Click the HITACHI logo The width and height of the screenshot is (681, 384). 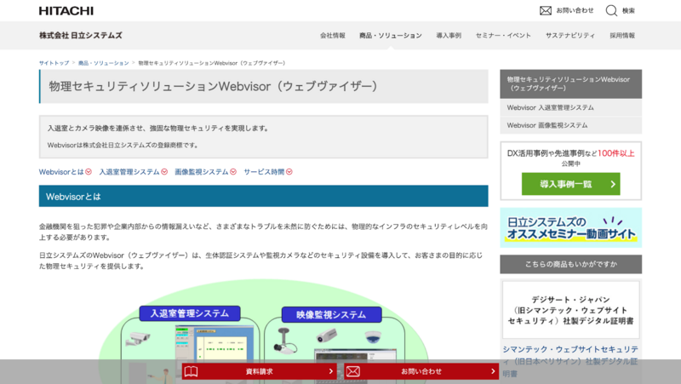66,11
